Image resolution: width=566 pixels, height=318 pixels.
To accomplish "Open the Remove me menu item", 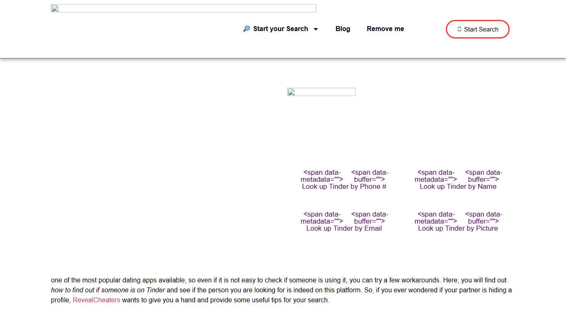I will [385, 29].
